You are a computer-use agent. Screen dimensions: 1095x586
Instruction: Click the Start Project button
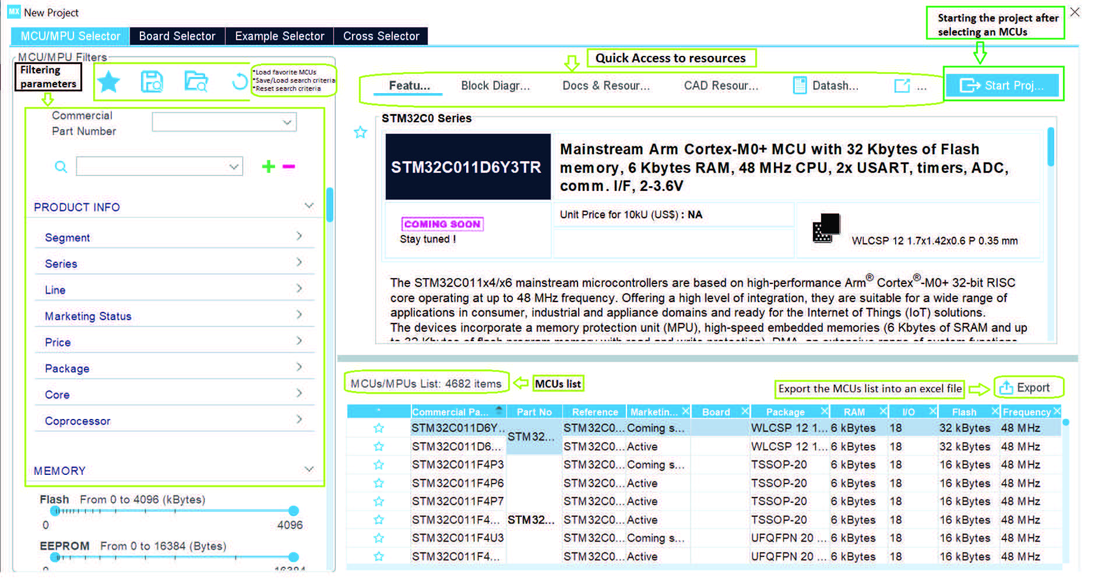1003,86
